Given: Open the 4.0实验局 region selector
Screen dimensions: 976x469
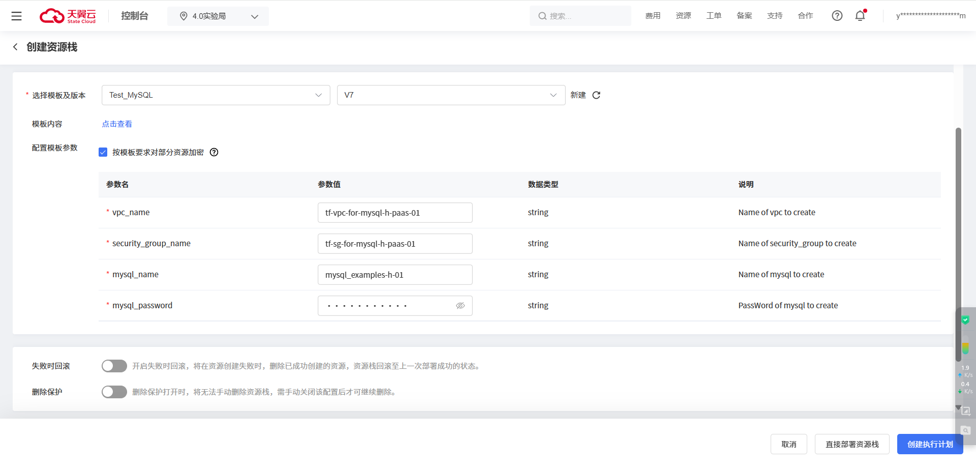Looking at the screenshot, I should 218,16.
